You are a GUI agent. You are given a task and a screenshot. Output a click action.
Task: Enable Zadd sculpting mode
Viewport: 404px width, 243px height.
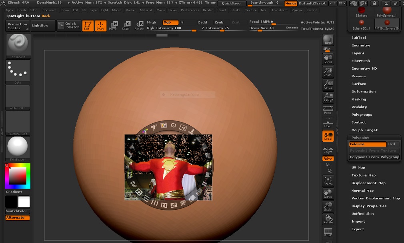(202, 22)
